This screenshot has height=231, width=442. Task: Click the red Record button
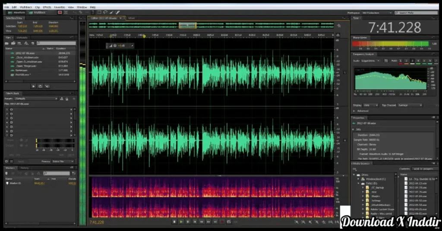click(222, 222)
